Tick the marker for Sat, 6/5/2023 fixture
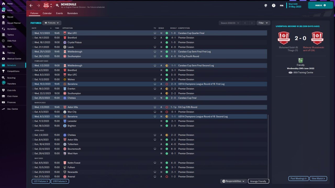Screen dimensions: 335x188 33,163
